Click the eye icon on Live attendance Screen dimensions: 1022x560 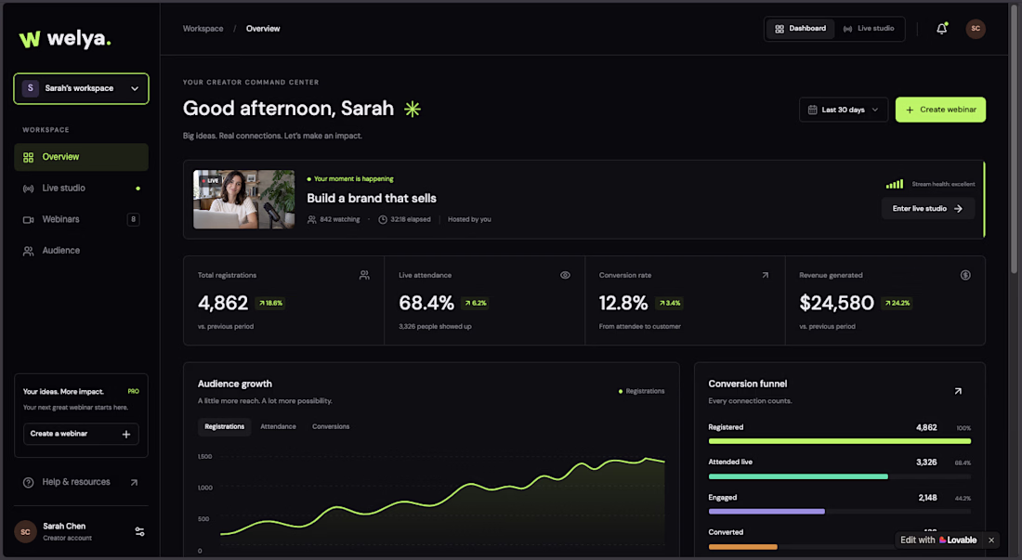(x=565, y=276)
